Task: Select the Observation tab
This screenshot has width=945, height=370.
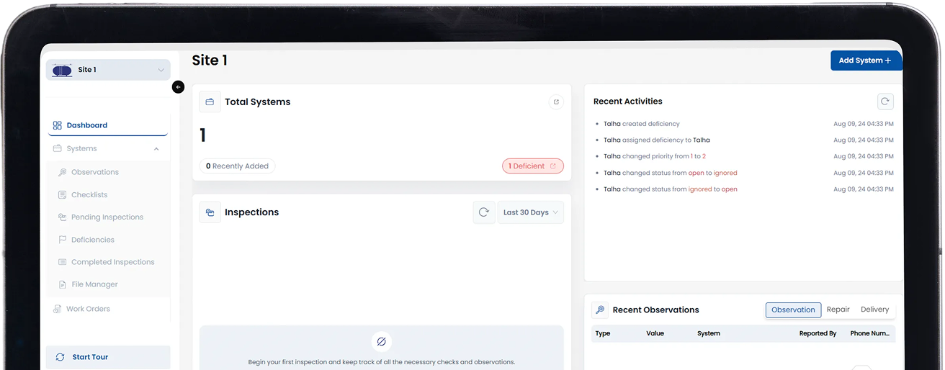Action: click(793, 310)
